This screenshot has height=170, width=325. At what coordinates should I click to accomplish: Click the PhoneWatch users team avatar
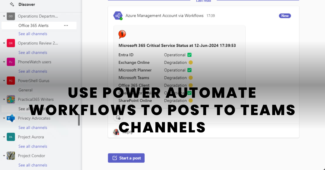[11, 62]
